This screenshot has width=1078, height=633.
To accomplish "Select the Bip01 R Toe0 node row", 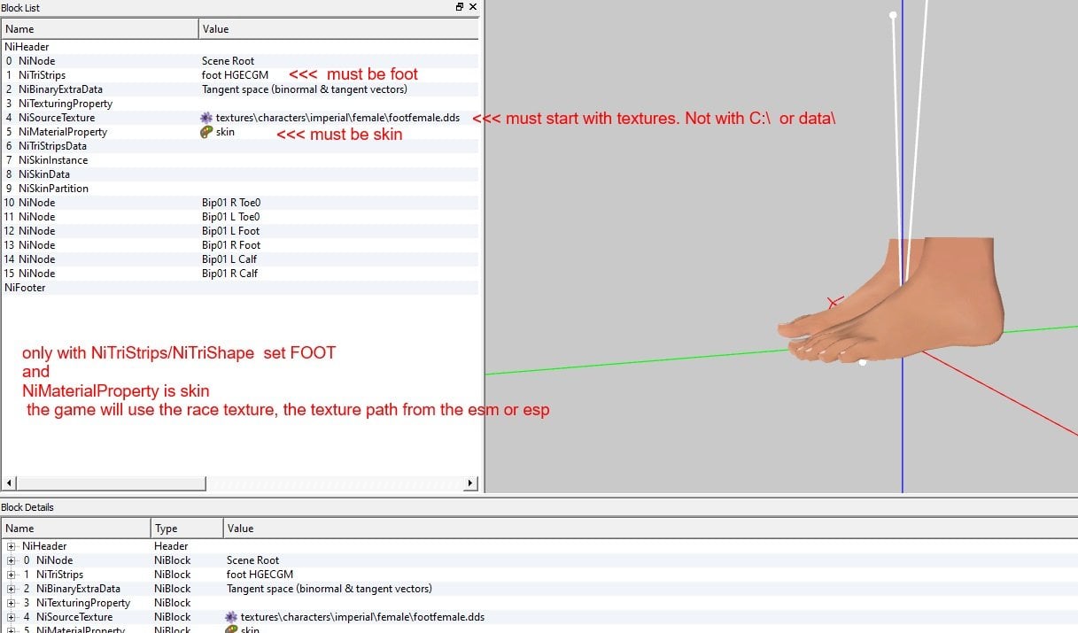I will pyautogui.click(x=239, y=203).
